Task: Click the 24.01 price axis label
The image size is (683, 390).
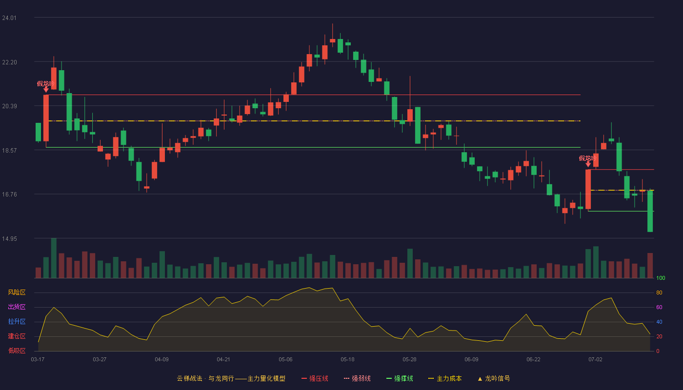Action: point(9,18)
